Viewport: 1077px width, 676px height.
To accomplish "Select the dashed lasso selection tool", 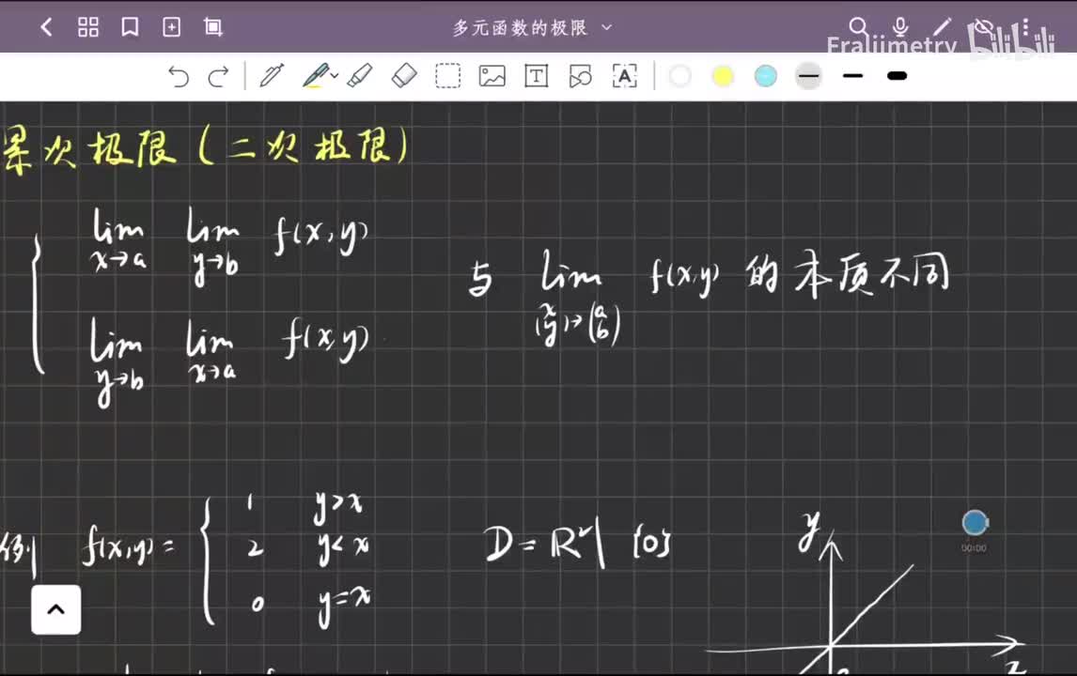I will pyautogui.click(x=448, y=75).
